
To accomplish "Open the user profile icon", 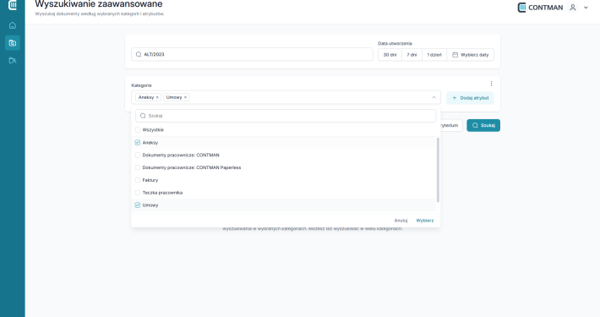I will (572, 8).
